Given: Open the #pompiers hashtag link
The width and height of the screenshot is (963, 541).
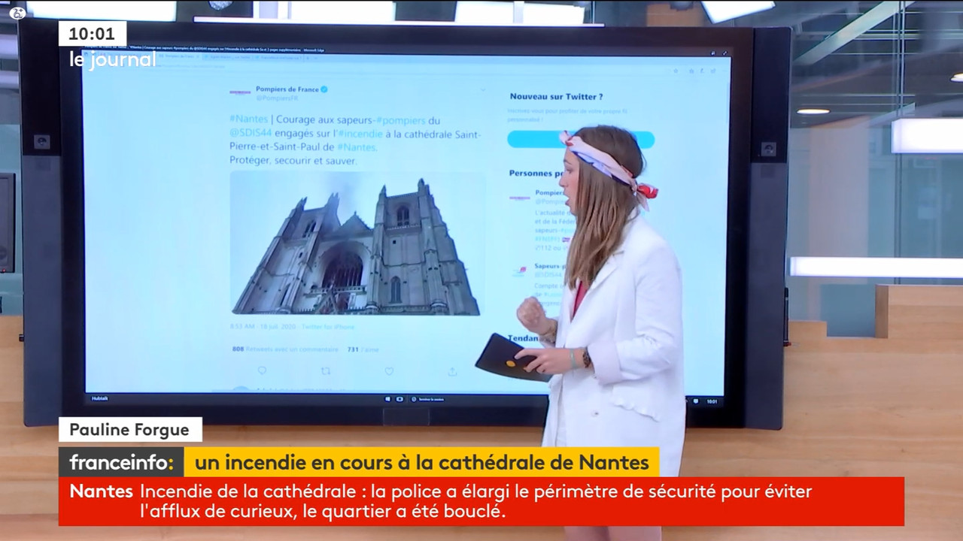Looking at the screenshot, I should pos(400,120).
